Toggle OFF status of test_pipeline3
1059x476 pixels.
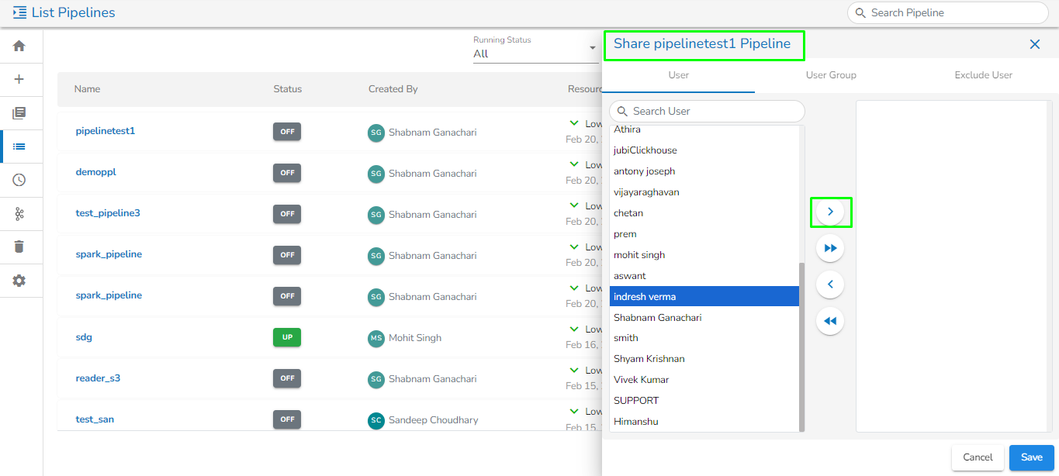[x=287, y=214]
